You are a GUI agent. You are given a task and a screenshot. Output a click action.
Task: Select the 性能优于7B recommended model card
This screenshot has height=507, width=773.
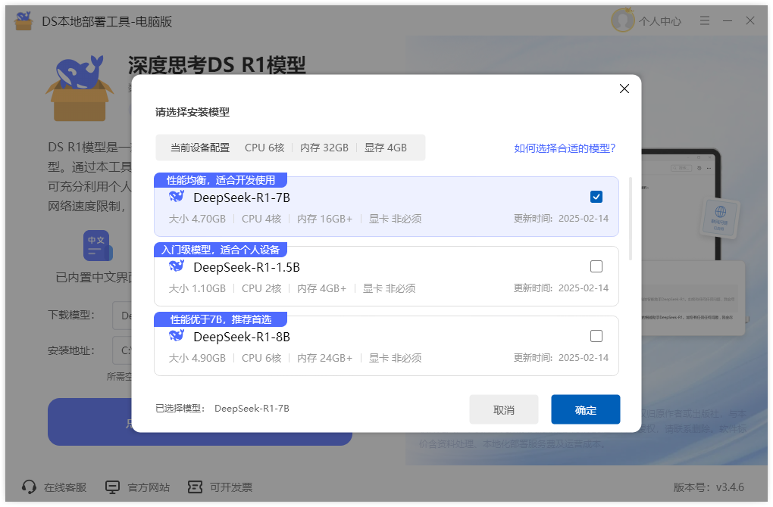pos(386,346)
